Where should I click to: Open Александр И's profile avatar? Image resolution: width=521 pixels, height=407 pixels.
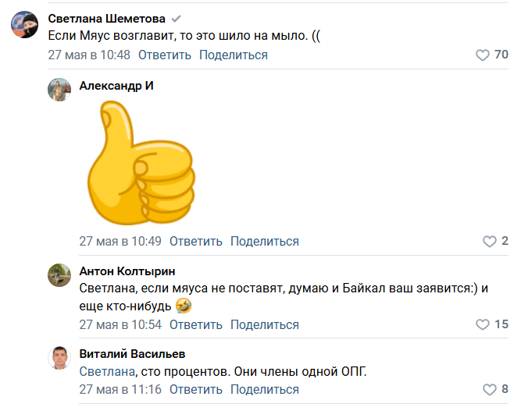[59, 90]
